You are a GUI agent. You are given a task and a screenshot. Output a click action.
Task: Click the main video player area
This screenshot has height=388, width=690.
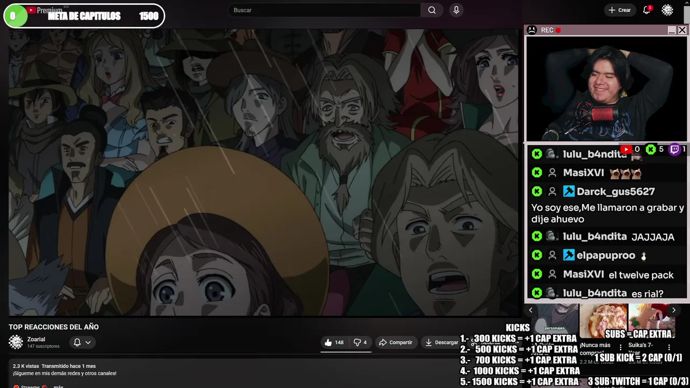264,172
